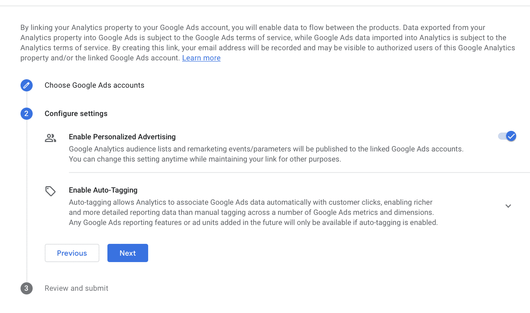Click the people icon beside Personalized Advertising

[51, 138]
